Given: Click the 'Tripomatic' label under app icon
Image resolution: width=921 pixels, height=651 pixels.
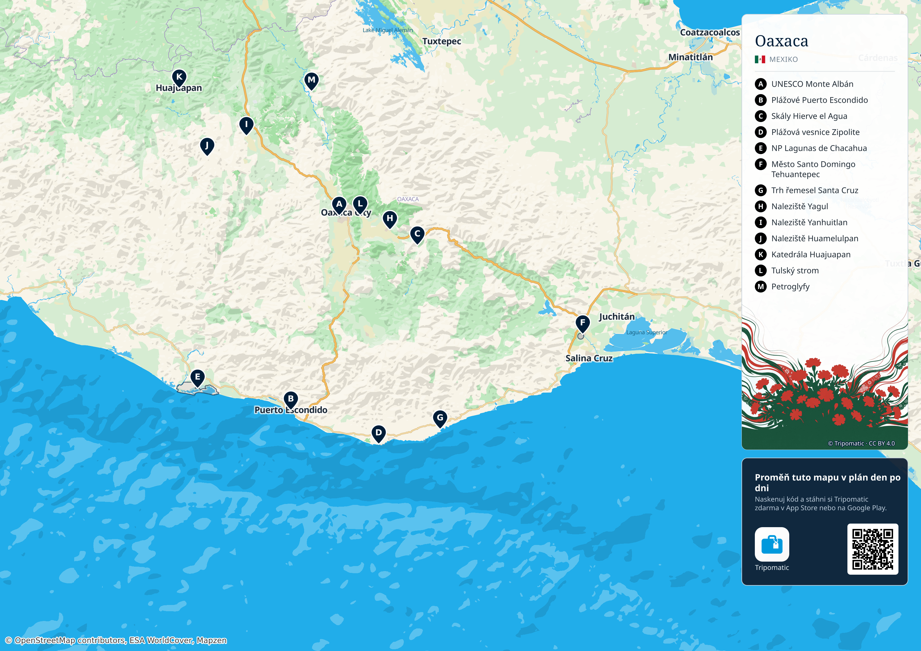Looking at the screenshot, I should click(772, 568).
